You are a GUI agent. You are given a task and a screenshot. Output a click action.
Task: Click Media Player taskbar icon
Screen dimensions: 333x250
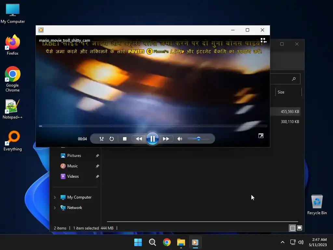pos(195,242)
